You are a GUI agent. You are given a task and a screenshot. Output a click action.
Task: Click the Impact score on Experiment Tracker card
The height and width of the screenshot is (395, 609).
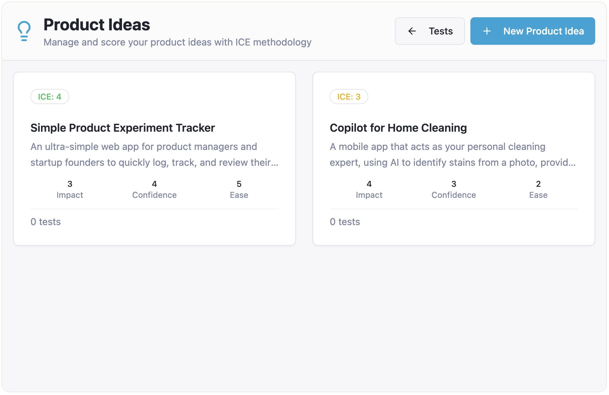70,189
